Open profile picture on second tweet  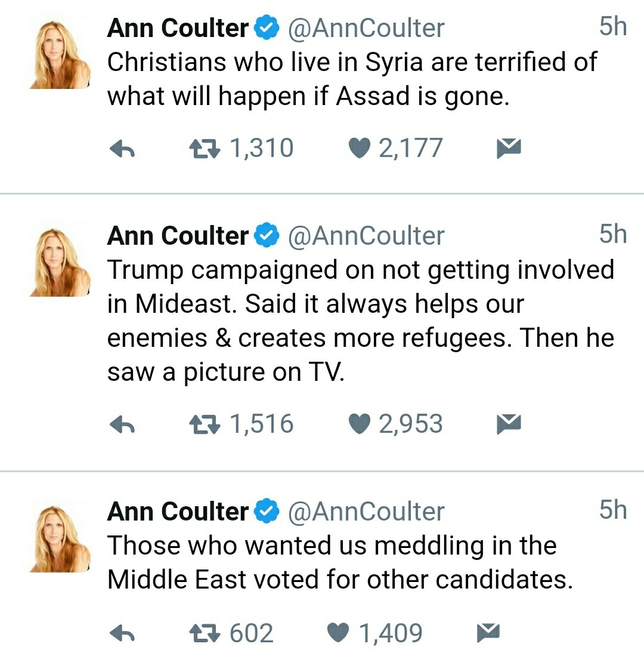[x=60, y=262]
